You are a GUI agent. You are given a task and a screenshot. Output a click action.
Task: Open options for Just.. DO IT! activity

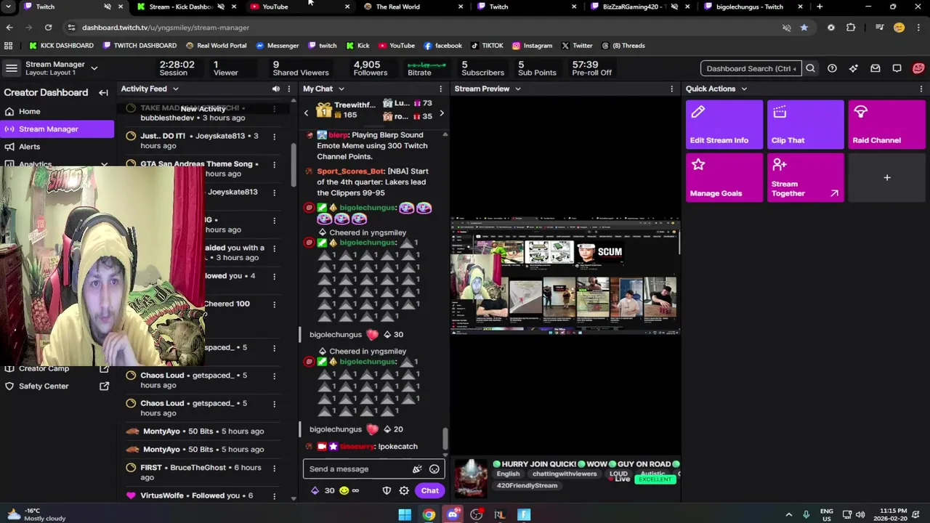click(x=274, y=136)
